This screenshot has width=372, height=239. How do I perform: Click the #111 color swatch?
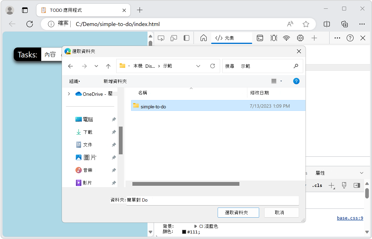pos(184,232)
